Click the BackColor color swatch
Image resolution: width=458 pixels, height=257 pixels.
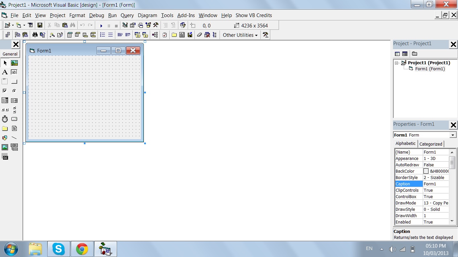(426, 171)
